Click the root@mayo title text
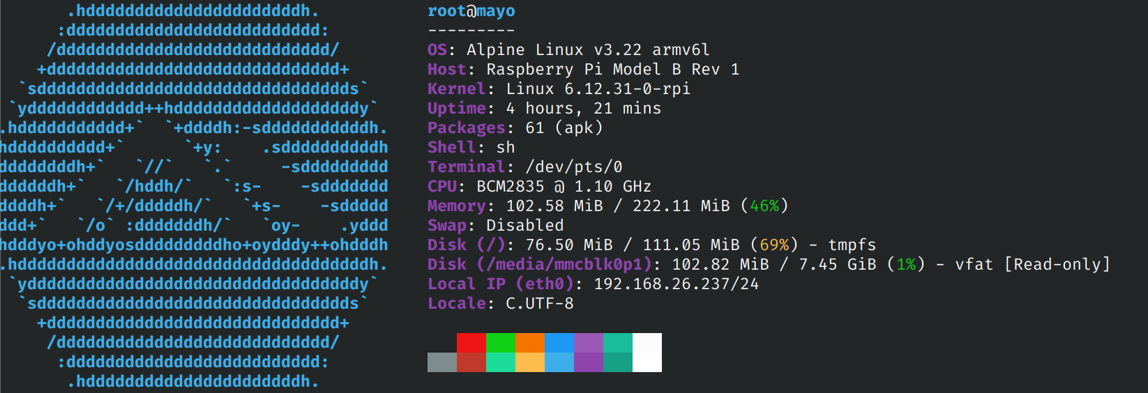Image resolution: width=1148 pixels, height=393 pixels. 471,11
